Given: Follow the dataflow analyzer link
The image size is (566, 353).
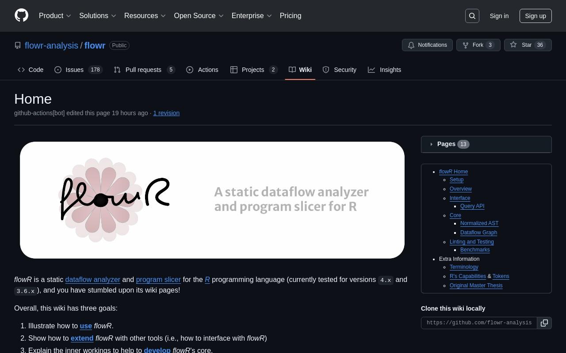Looking at the screenshot, I should coord(92,280).
